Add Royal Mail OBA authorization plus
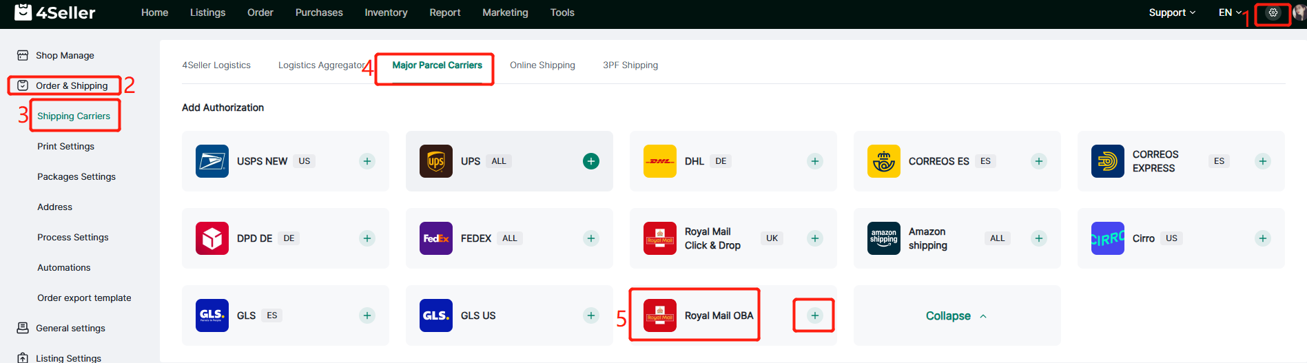The width and height of the screenshot is (1307, 363). click(814, 315)
